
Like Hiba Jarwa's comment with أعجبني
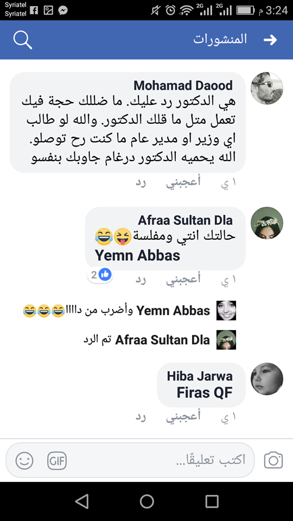(183, 417)
